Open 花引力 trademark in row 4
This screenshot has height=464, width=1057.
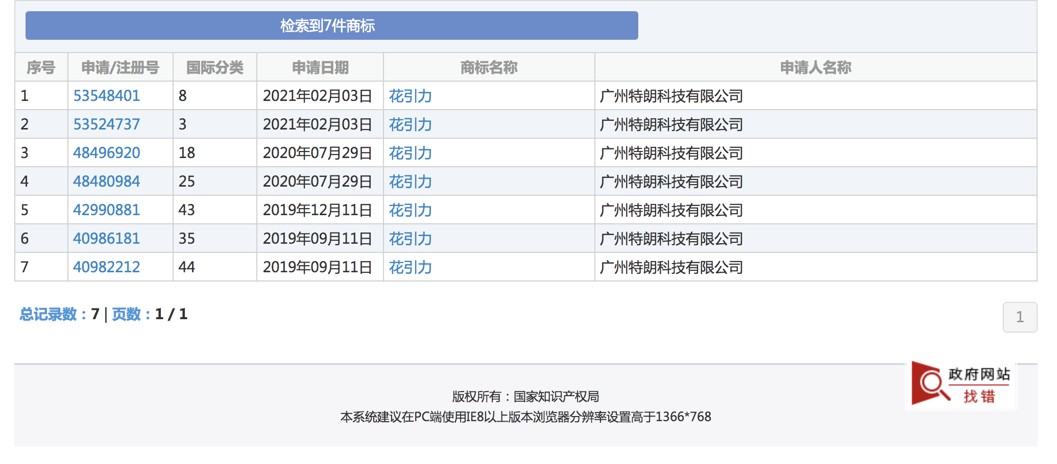(411, 182)
